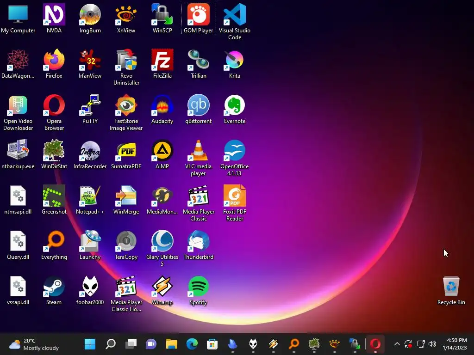This screenshot has width=474, height=355.
Task: Click Open Video Downloader desktop icon
Action: click(x=18, y=113)
